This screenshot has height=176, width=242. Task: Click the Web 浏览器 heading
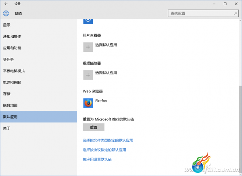click(93, 91)
